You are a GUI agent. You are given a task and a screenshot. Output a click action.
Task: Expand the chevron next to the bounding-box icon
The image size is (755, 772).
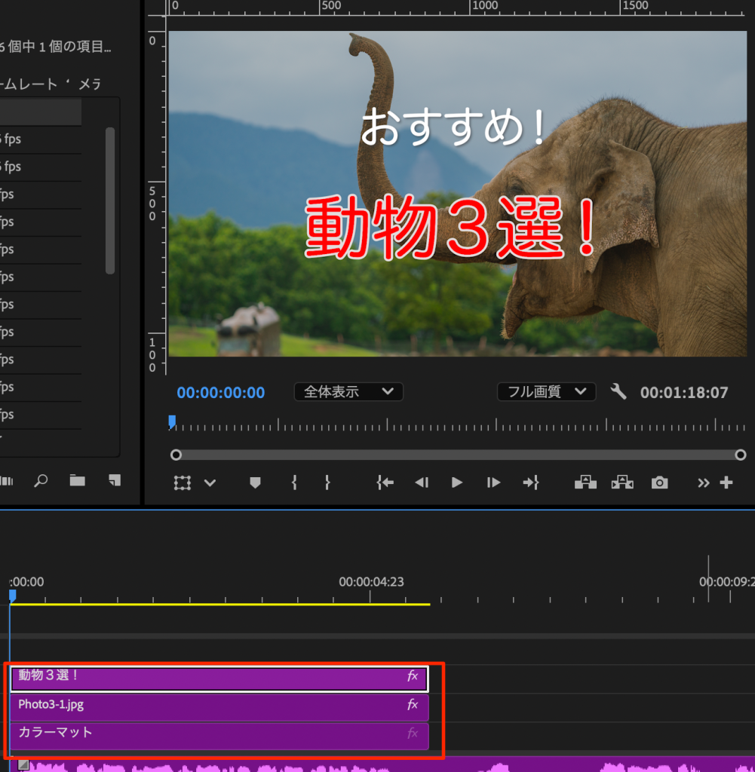pos(210,483)
